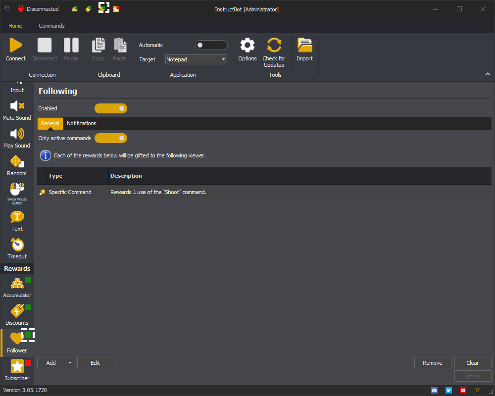Open the Import folder icon

coord(304,45)
